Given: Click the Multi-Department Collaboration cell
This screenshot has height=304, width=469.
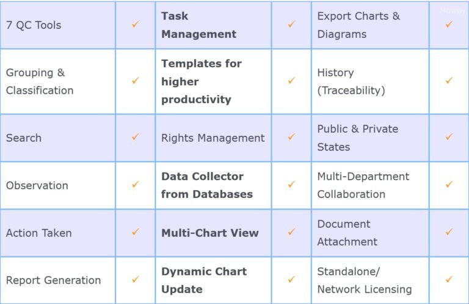Looking at the screenshot, I should 363,185.
